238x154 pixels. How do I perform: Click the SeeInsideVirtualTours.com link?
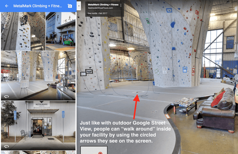[x=100, y=8]
